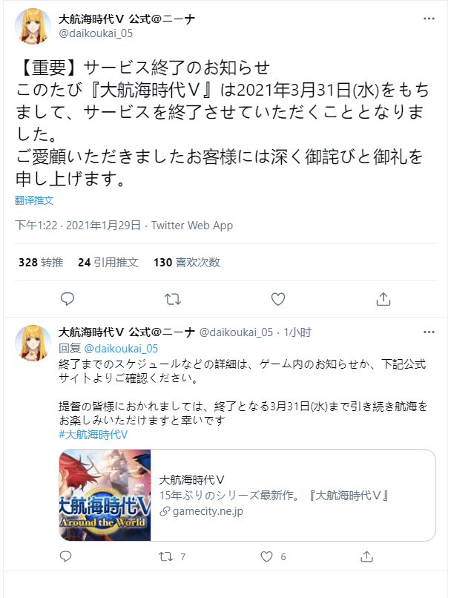This screenshot has width=451, height=598.
Task: Click the 翻译推文 translate link
Action: pos(34,200)
